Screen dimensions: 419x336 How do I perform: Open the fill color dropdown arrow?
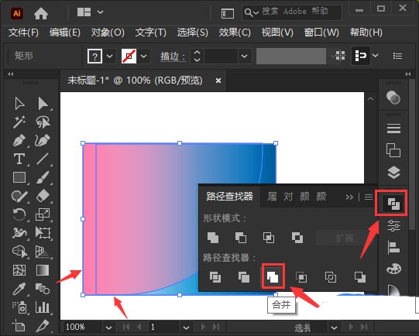(x=109, y=56)
